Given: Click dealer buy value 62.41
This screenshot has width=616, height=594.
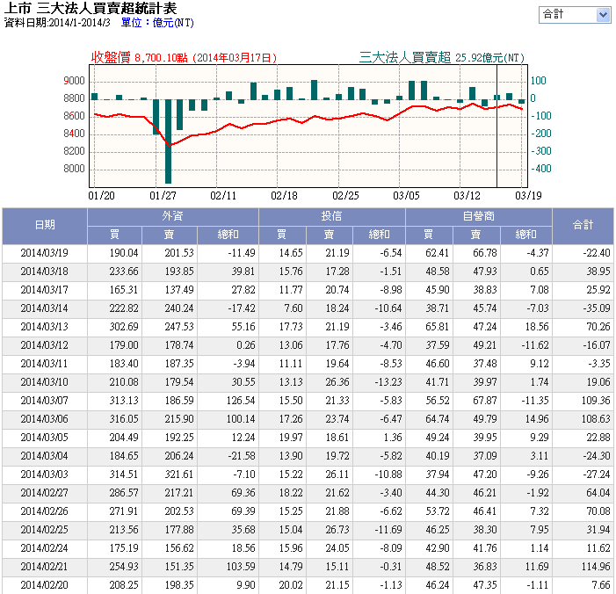Looking at the screenshot, I should coord(438,253).
